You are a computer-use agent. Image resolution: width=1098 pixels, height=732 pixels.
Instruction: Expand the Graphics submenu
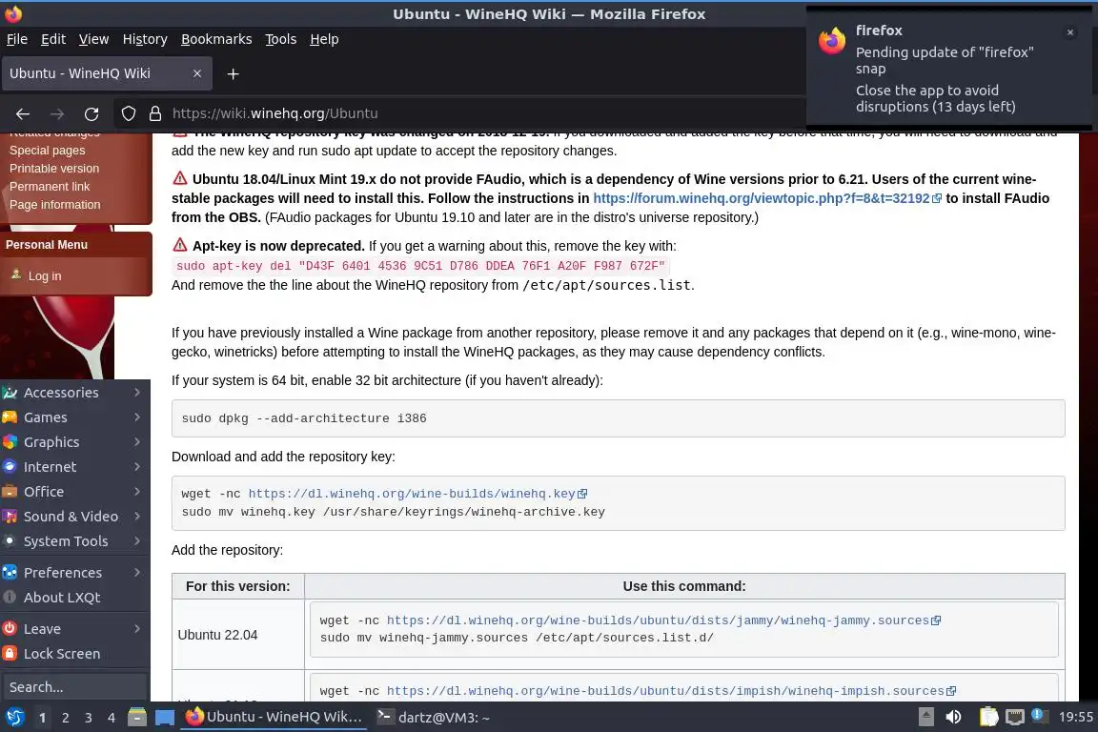tap(75, 442)
